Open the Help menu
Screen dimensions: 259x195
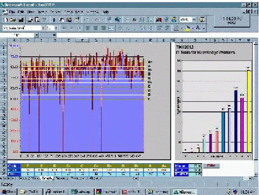(105, 12)
